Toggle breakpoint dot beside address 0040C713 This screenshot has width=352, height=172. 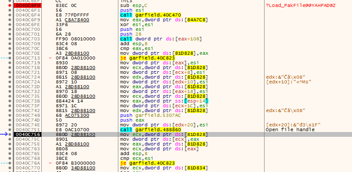tap(10, 58)
